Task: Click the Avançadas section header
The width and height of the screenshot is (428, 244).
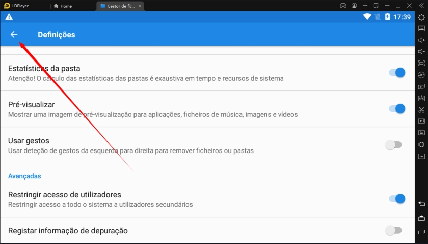Action: coord(24,176)
